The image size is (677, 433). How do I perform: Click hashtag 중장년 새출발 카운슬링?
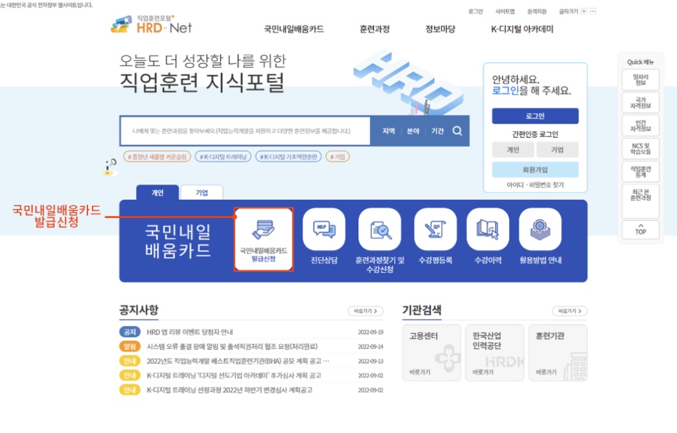click(157, 157)
